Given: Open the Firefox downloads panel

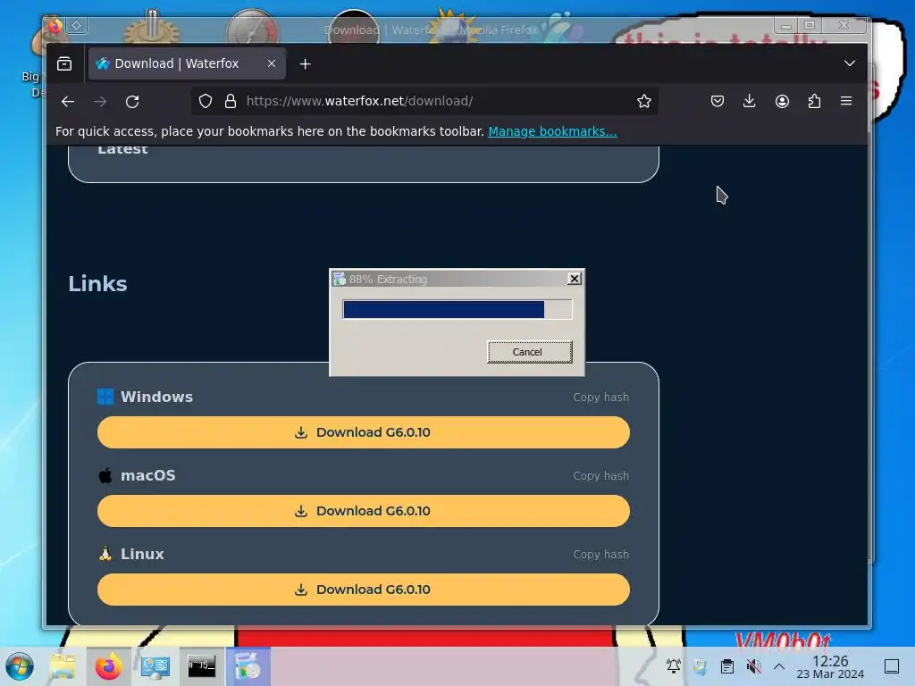Looking at the screenshot, I should 750,102.
